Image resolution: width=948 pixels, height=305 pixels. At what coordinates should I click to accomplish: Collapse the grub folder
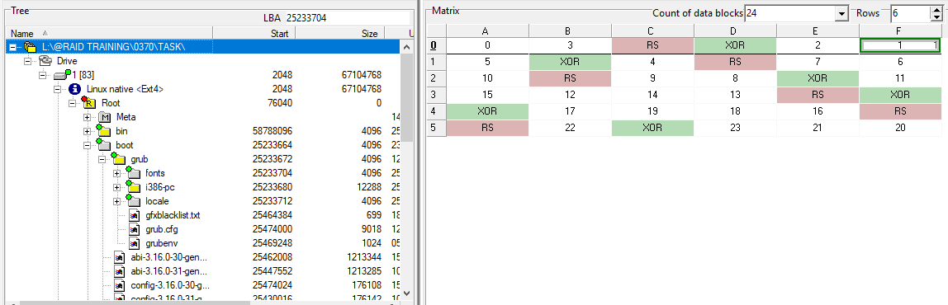click(x=102, y=159)
